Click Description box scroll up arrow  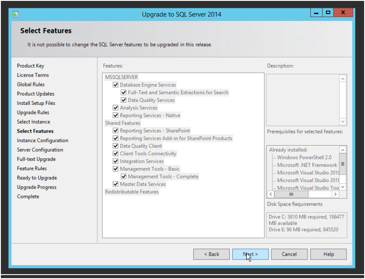343,79
